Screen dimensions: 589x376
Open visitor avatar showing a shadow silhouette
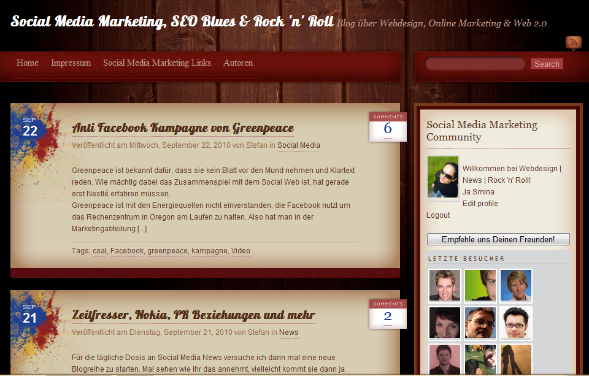point(516,359)
